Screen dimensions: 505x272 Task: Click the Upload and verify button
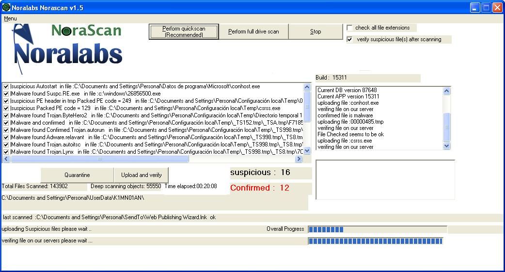(x=141, y=175)
